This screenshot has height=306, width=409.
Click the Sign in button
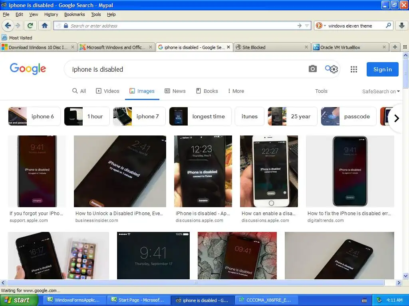[x=382, y=69]
